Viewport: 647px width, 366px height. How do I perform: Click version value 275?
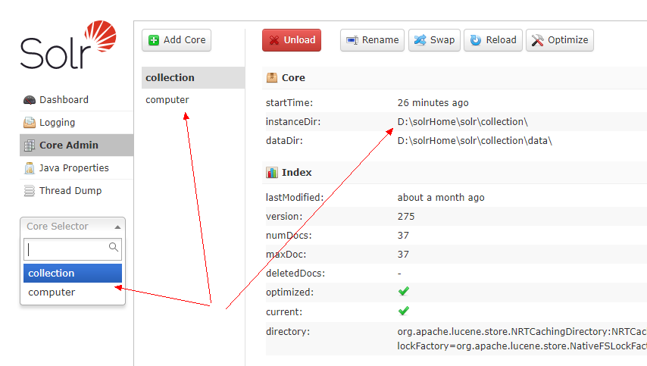click(x=406, y=217)
